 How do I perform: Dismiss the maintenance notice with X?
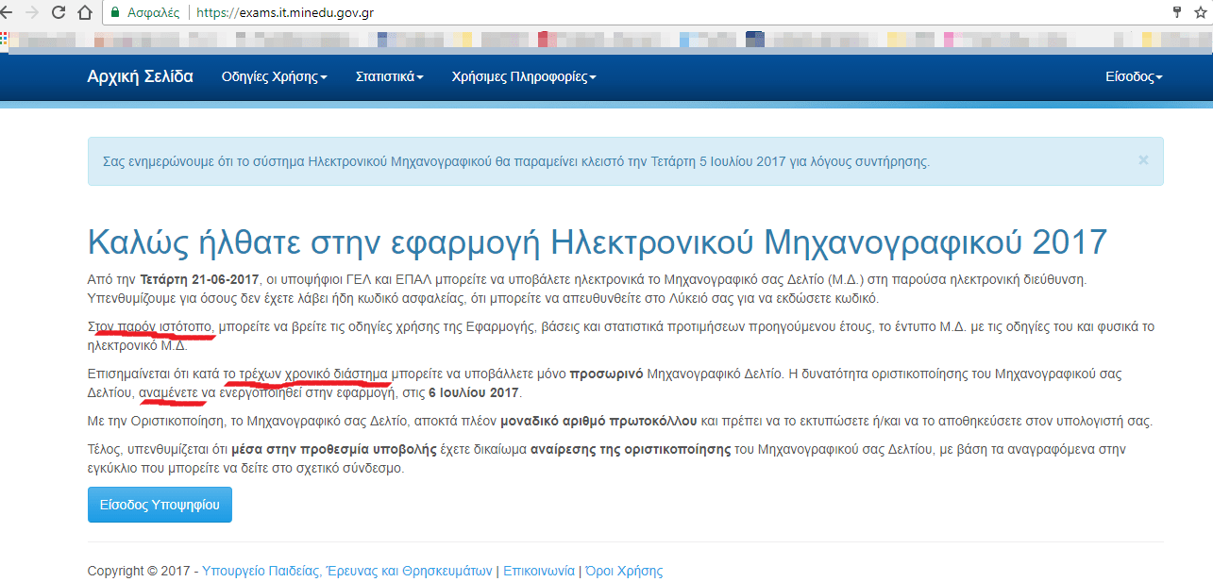point(1143,160)
